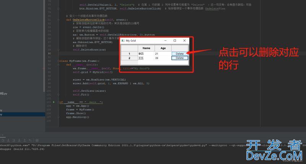
Task: Place cursor on 'aa.Unbind(wx.EVT_BUTTON)' line
Action: coord(93,42)
